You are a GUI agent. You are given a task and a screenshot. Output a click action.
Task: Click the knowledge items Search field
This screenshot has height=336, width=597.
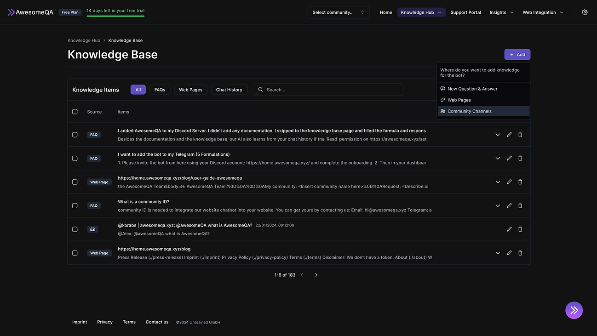click(331, 90)
